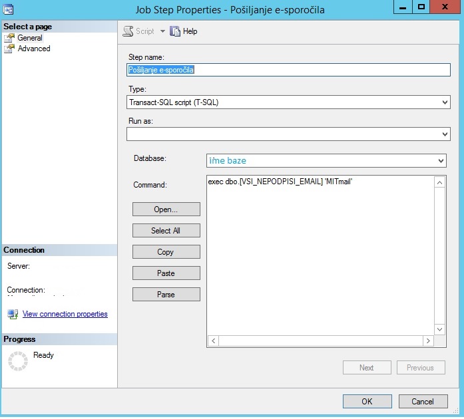This screenshot has width=464, height=419.
Task: Click the Ready progress spinner icon
Action: pos(18,361)
